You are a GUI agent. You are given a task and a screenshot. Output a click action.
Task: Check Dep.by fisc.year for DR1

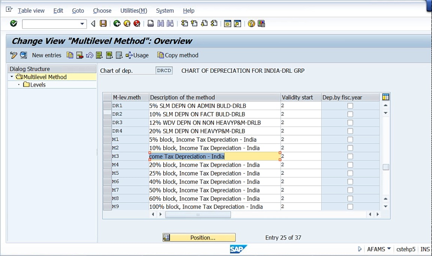pos(350,106)
